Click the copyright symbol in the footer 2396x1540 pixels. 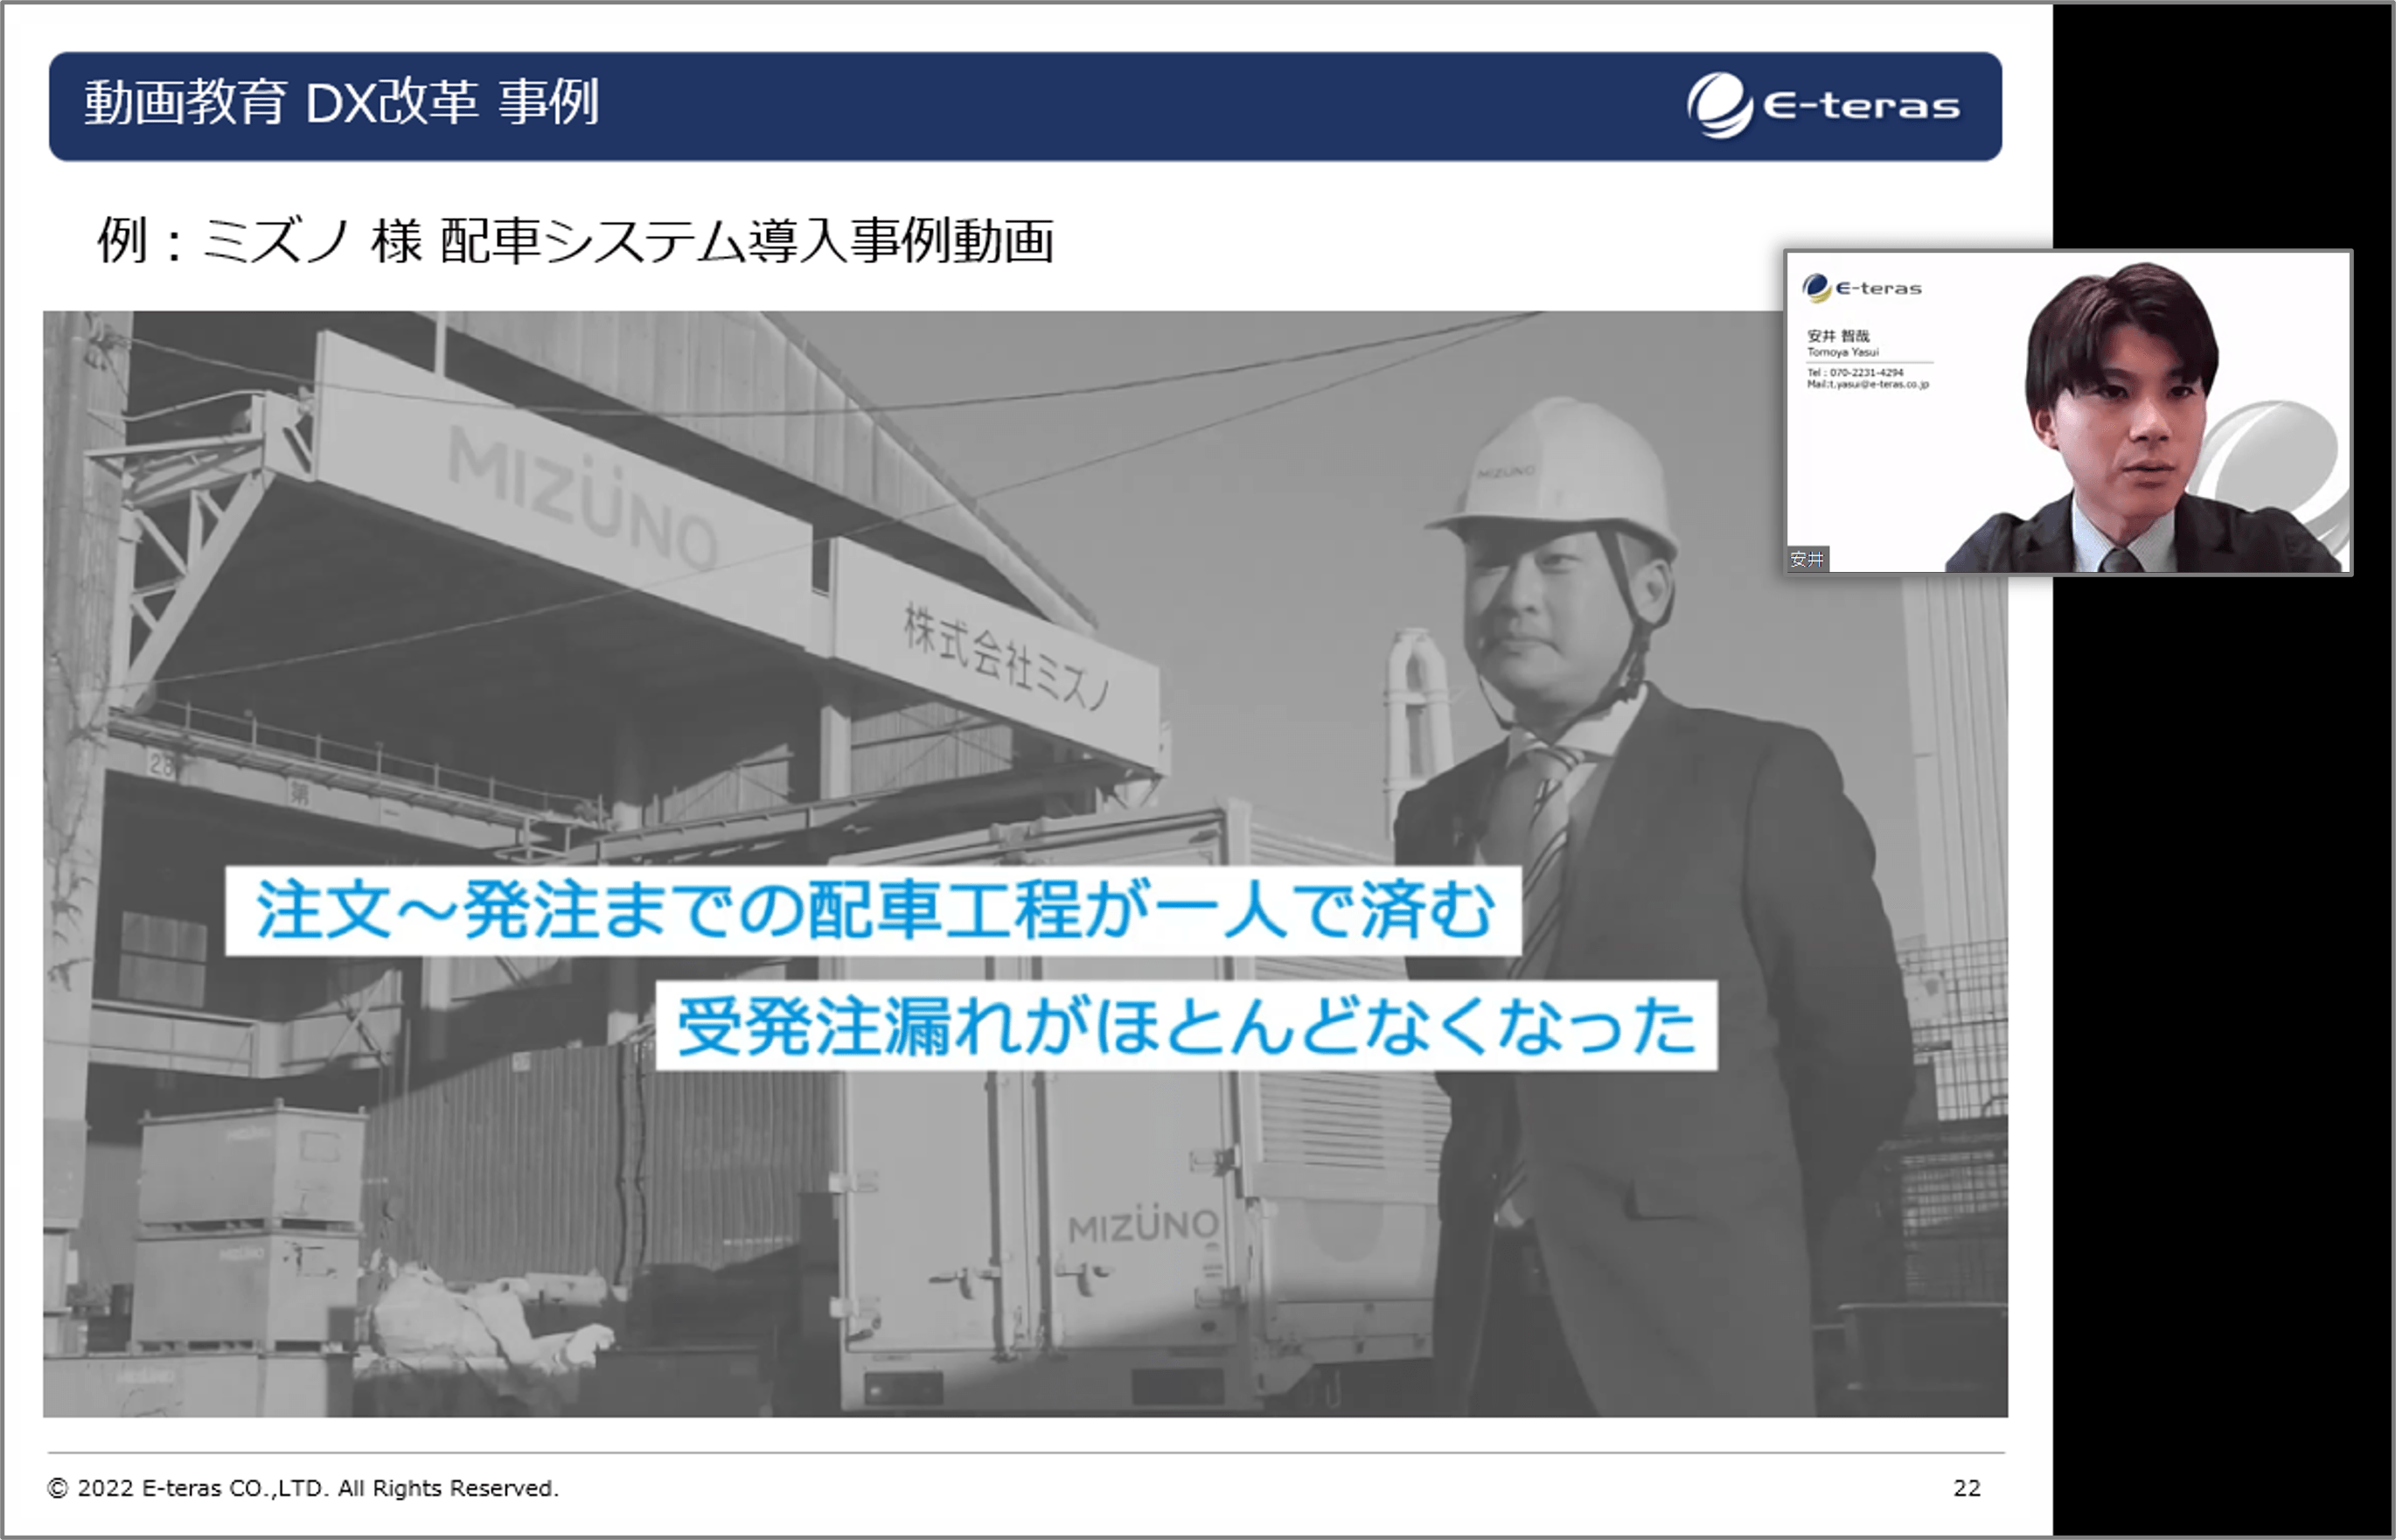click(58, 1488)
